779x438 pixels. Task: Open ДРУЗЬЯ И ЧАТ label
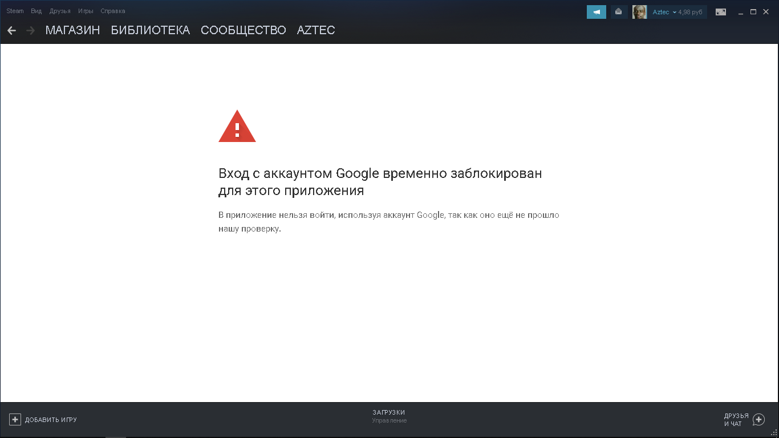736,420
